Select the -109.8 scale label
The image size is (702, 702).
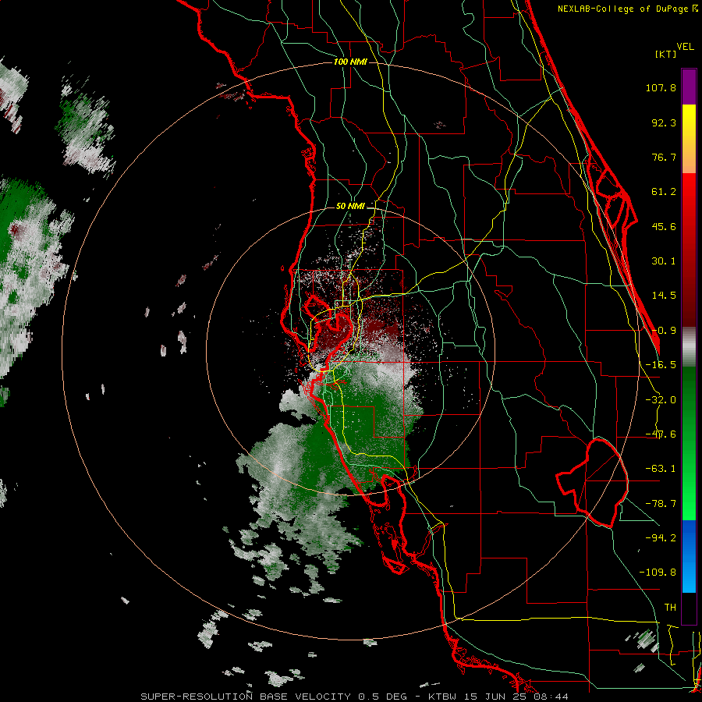[658, 573]
